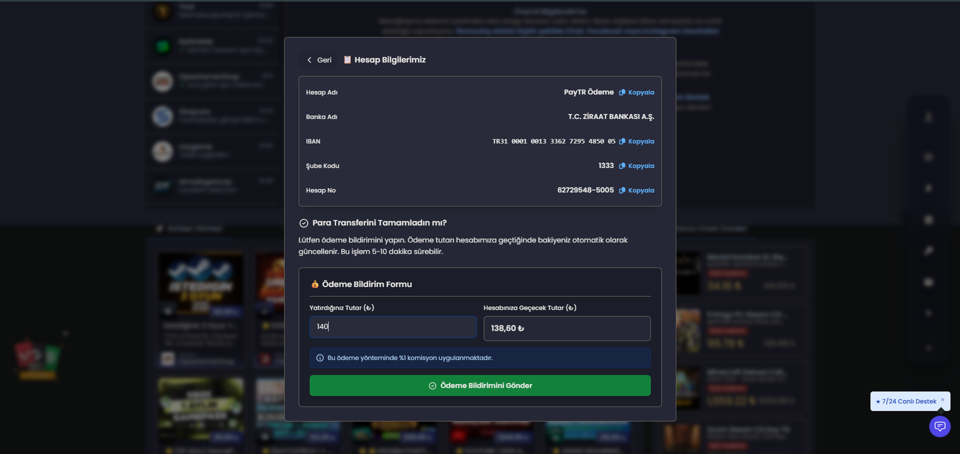Viewport: 960px width, 454px height.
Task: Click the Hesap No label
Action: (321, 190)
